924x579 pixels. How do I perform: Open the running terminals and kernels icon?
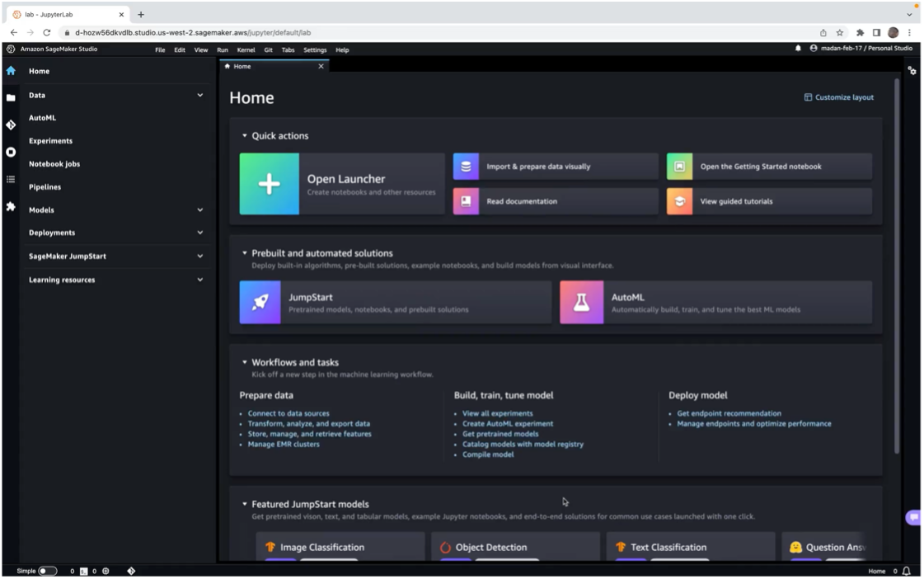tap(11, 152)
